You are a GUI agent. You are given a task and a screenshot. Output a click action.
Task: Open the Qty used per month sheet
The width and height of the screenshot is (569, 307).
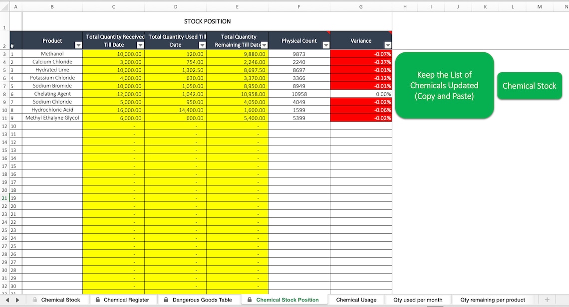click(x=418, y=300)
